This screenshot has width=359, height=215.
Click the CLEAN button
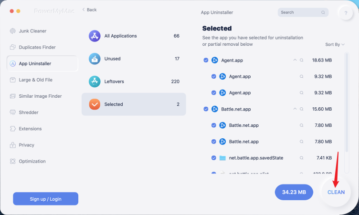(336, 192)
